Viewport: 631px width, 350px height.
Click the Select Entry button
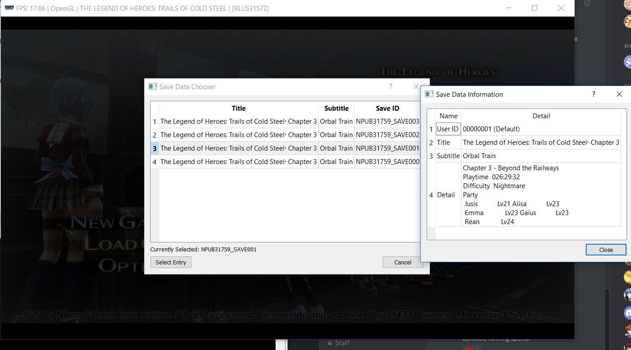[171, 262]
